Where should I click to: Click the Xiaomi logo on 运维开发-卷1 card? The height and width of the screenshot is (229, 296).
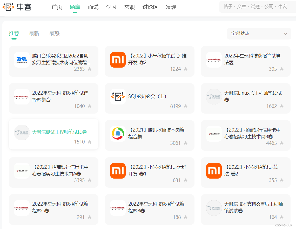coord(118,171)
